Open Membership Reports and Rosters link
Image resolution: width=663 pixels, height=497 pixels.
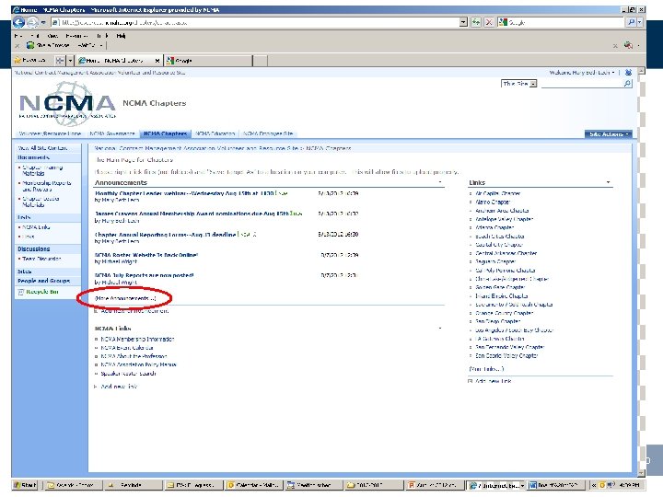[x=46, y=186]
